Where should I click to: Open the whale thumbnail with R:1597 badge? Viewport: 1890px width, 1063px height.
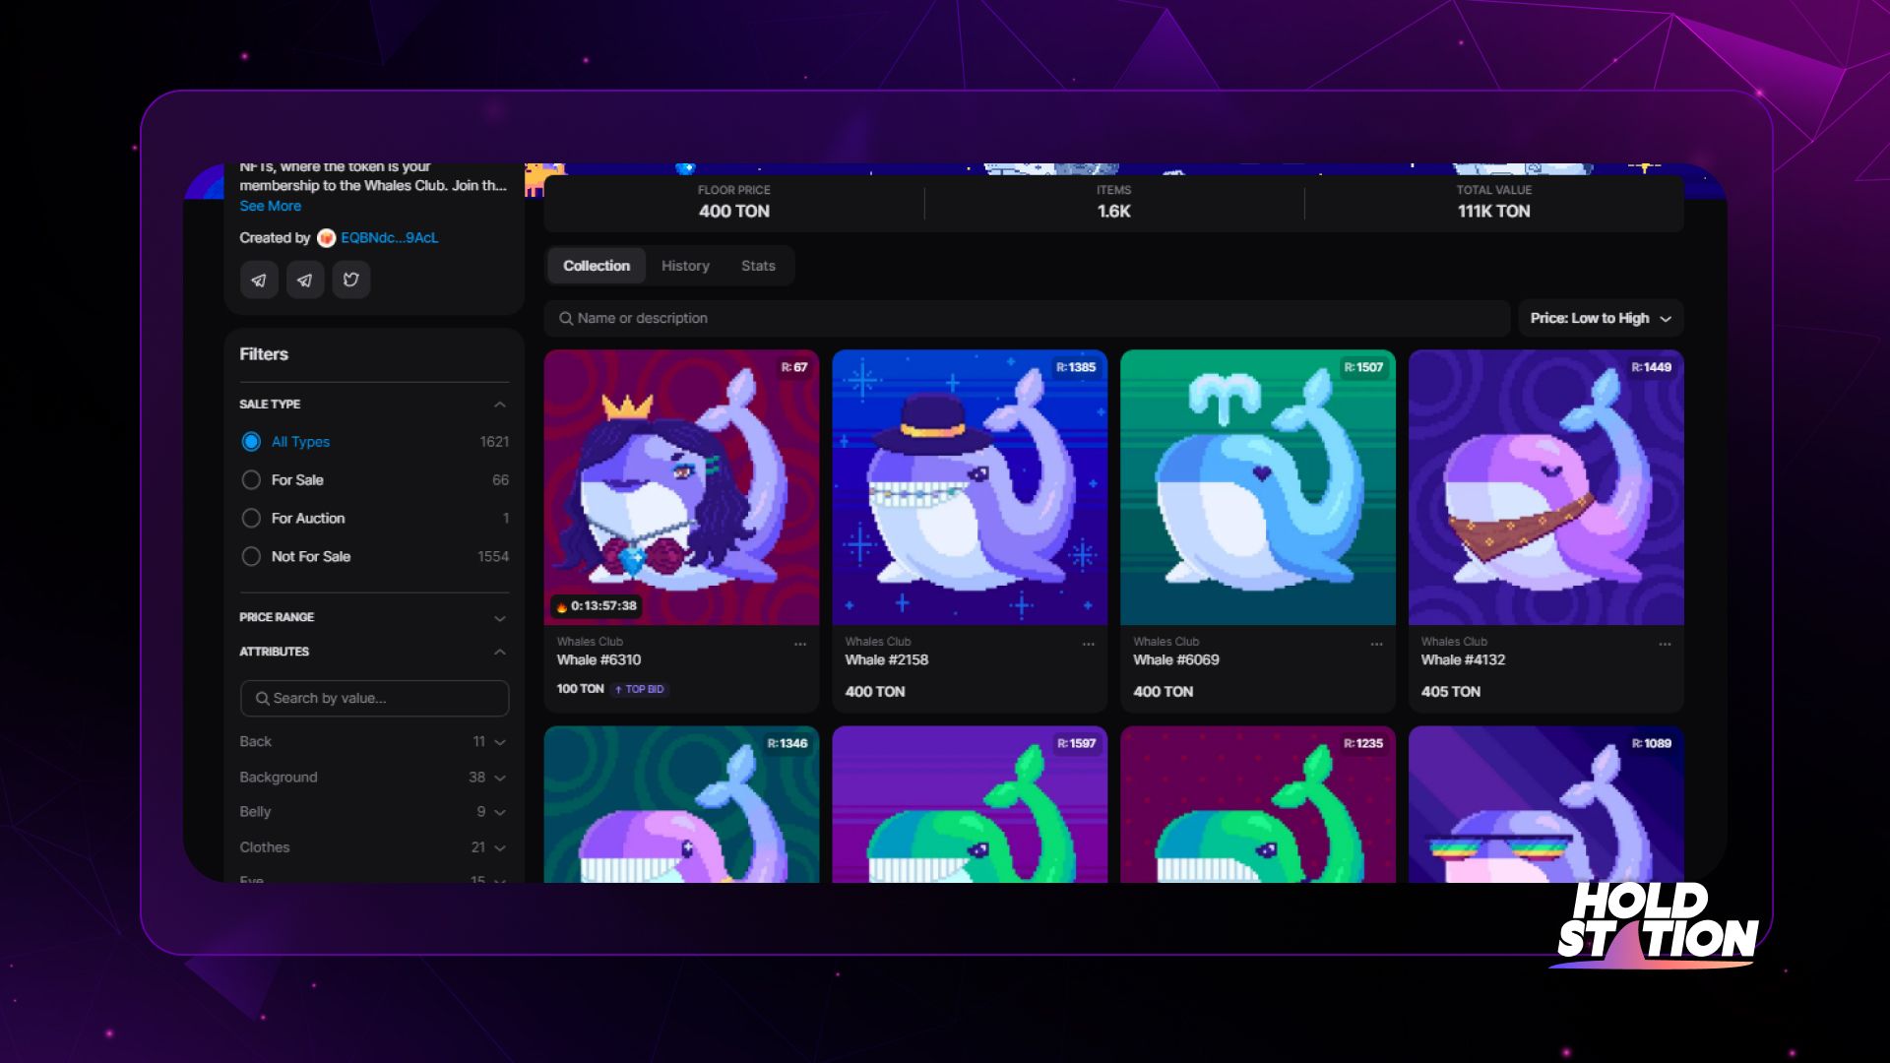pyautogui.click(x=970, y=805)
